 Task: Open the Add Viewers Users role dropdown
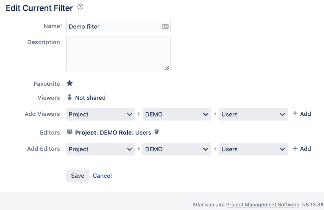point(254,114)
